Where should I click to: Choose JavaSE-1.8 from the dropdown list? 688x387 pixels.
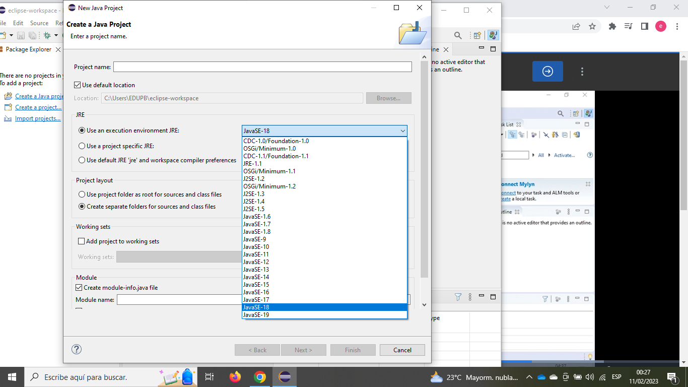324,232
